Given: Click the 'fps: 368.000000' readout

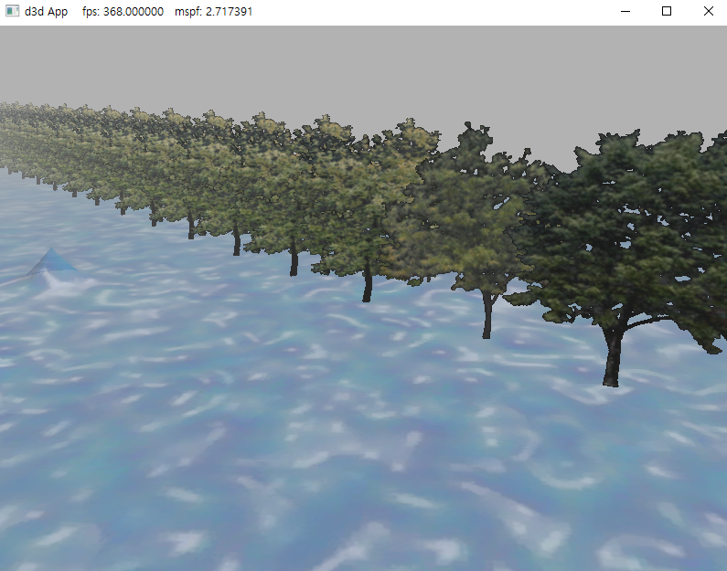Looking at the screenshot, I should [123, 12].
